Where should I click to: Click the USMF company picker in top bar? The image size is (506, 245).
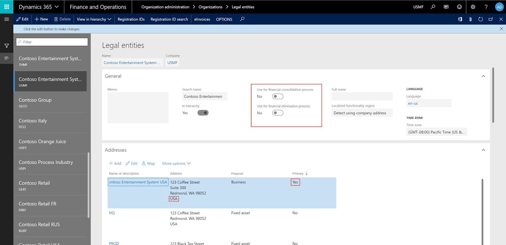(x=418, y=7)
